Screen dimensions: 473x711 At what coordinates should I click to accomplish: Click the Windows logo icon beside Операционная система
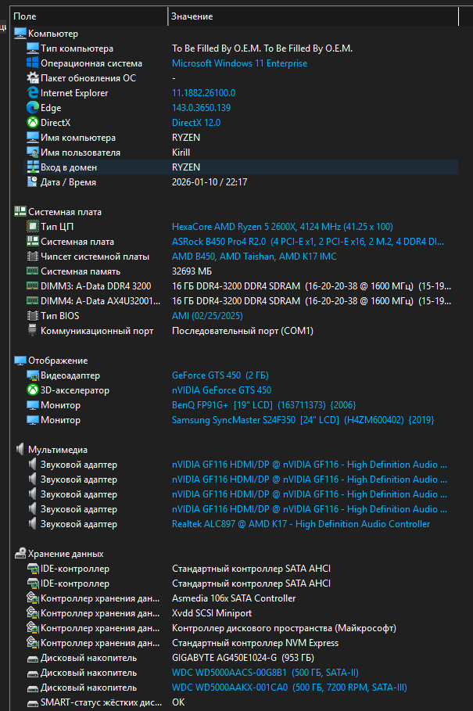click(33, 63)
